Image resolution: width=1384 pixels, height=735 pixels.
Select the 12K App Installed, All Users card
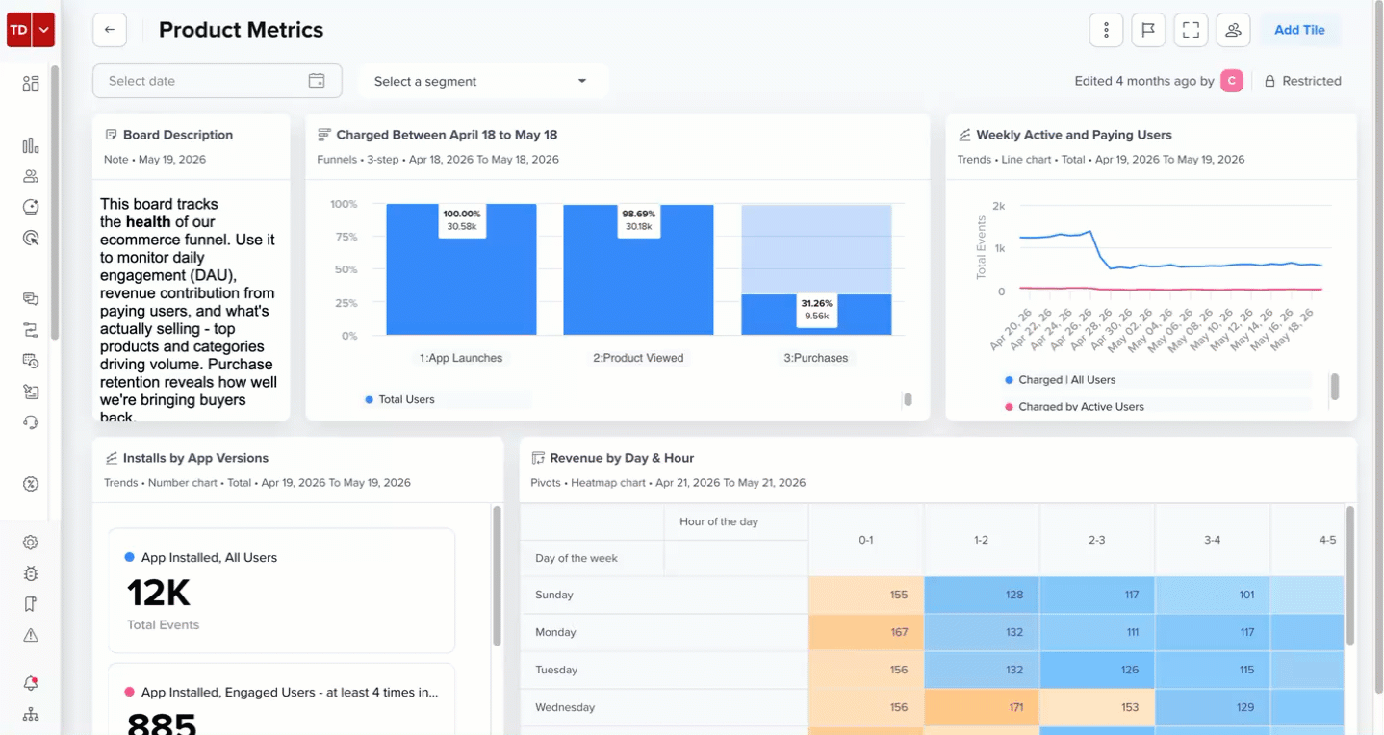click(x=281, y=591)
